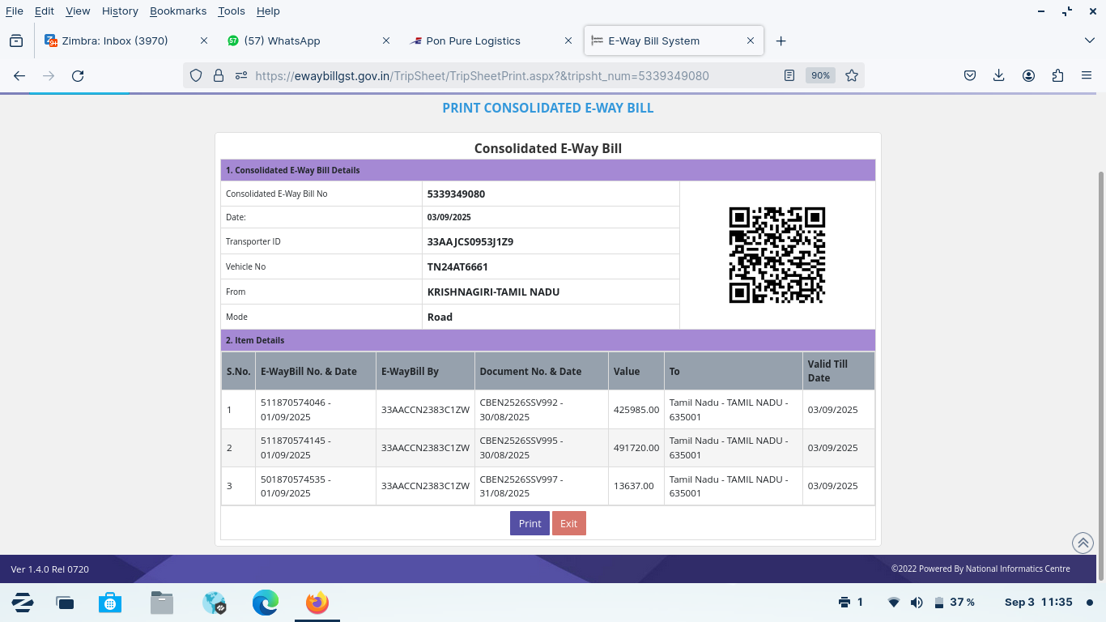Expand the list all tabs chevron

1089,40
